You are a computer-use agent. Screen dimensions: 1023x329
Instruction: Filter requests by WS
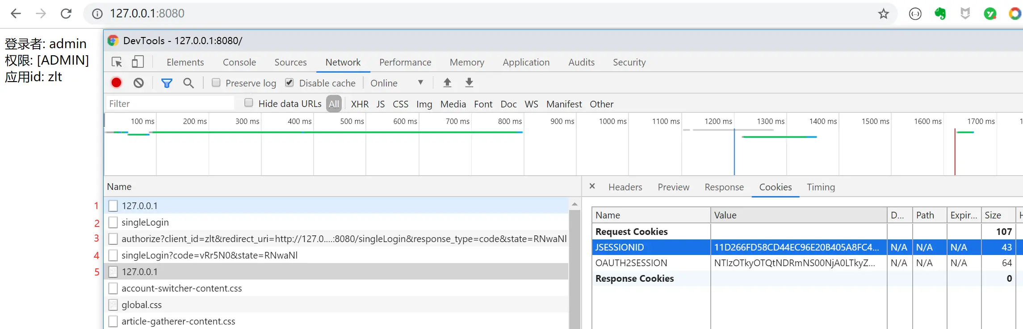point(531,104)
